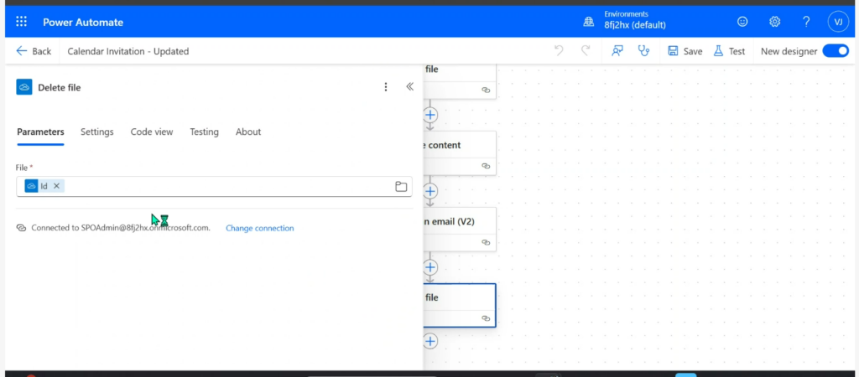Click the 8fj2hx (default) environment name

tap(635, 25)
